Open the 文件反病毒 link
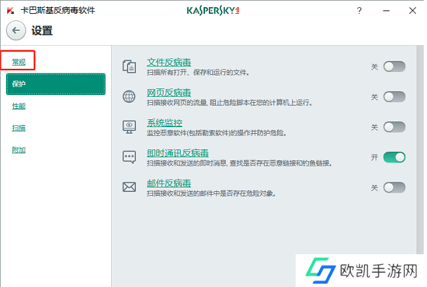This screenshot has width=427, height=287. click(x=169, y=62)
